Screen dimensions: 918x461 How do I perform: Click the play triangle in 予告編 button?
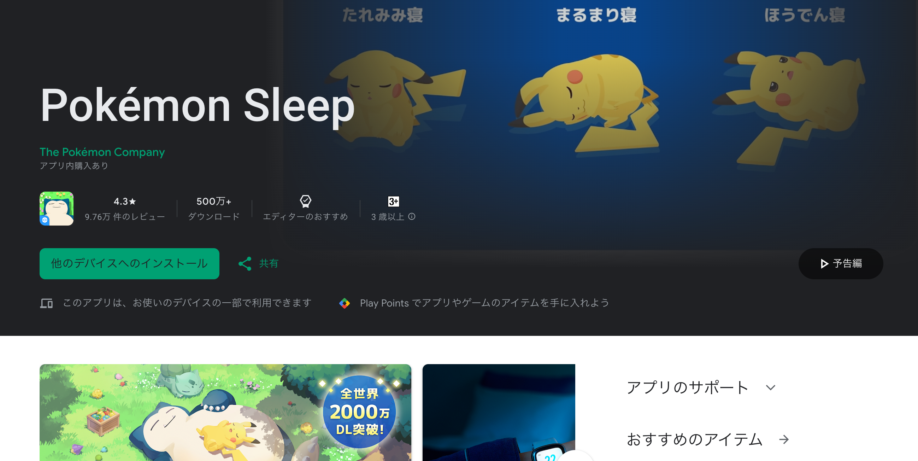tap(824, 263)
